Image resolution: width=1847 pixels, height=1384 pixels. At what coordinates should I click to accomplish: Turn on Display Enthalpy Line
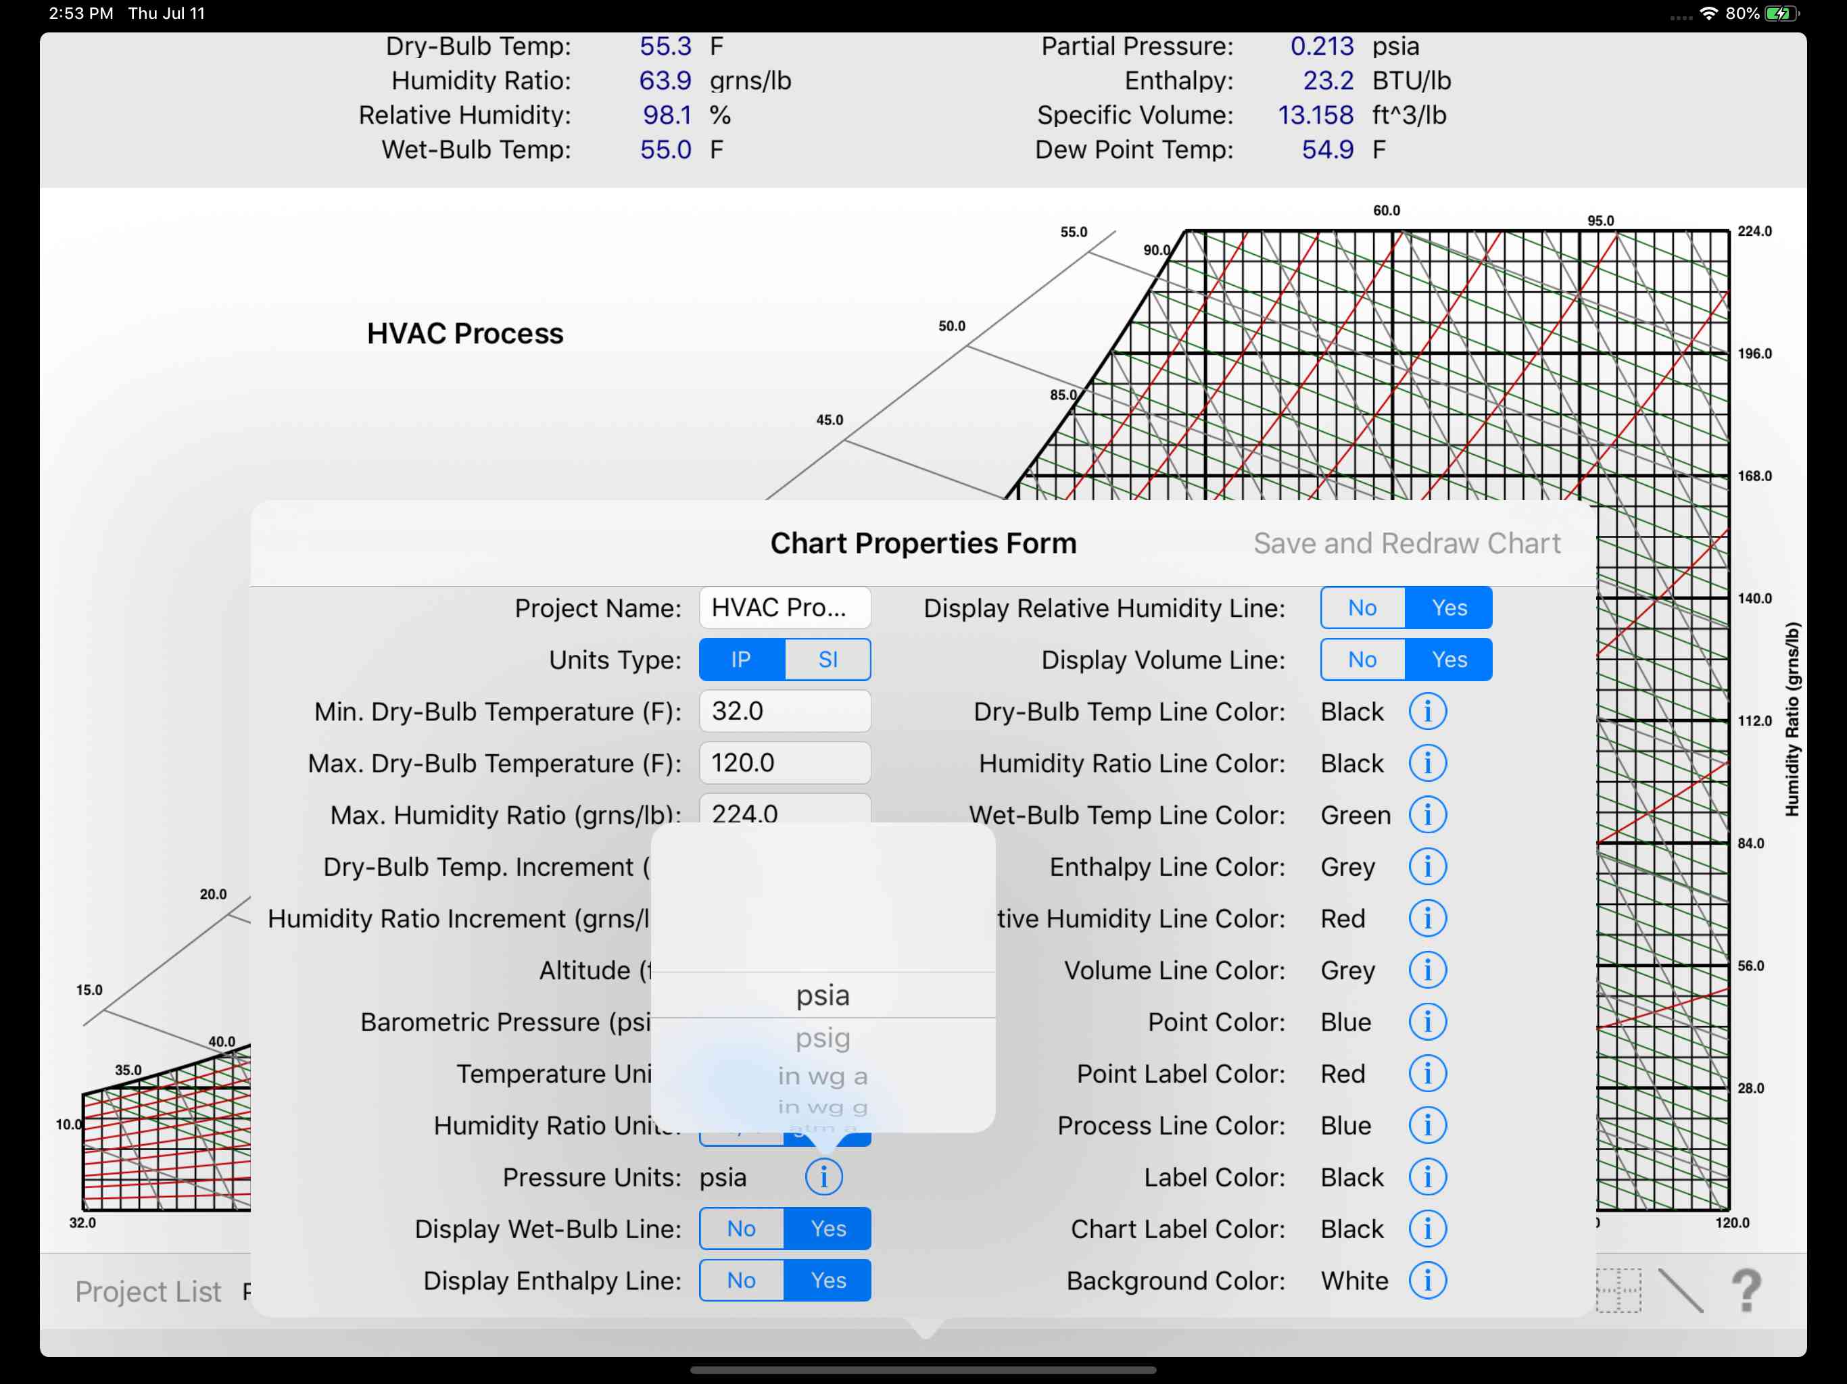pyautogui.click(x=827, y=1281)
